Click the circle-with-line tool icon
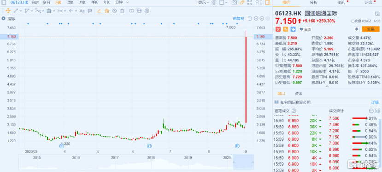Image resolution: width=382 pixels, height=172 pixels. (139, 11)
